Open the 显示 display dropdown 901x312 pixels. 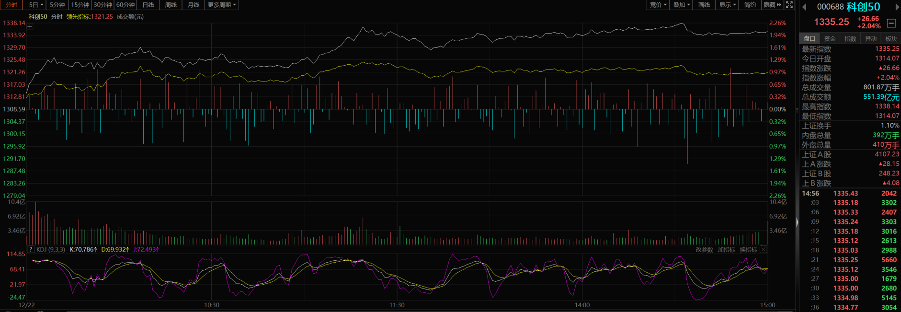tap(727, 5)
